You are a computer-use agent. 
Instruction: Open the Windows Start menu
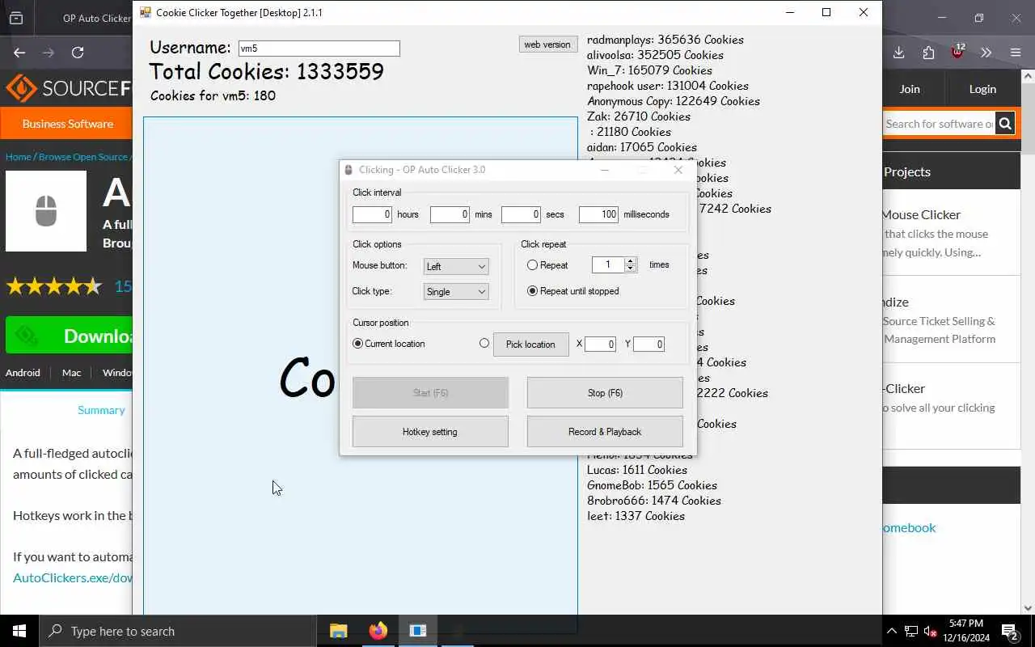pyautogui.click(x=19, y=631)
